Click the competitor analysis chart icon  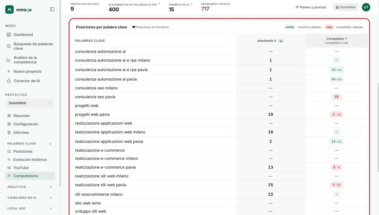point(9,60)
